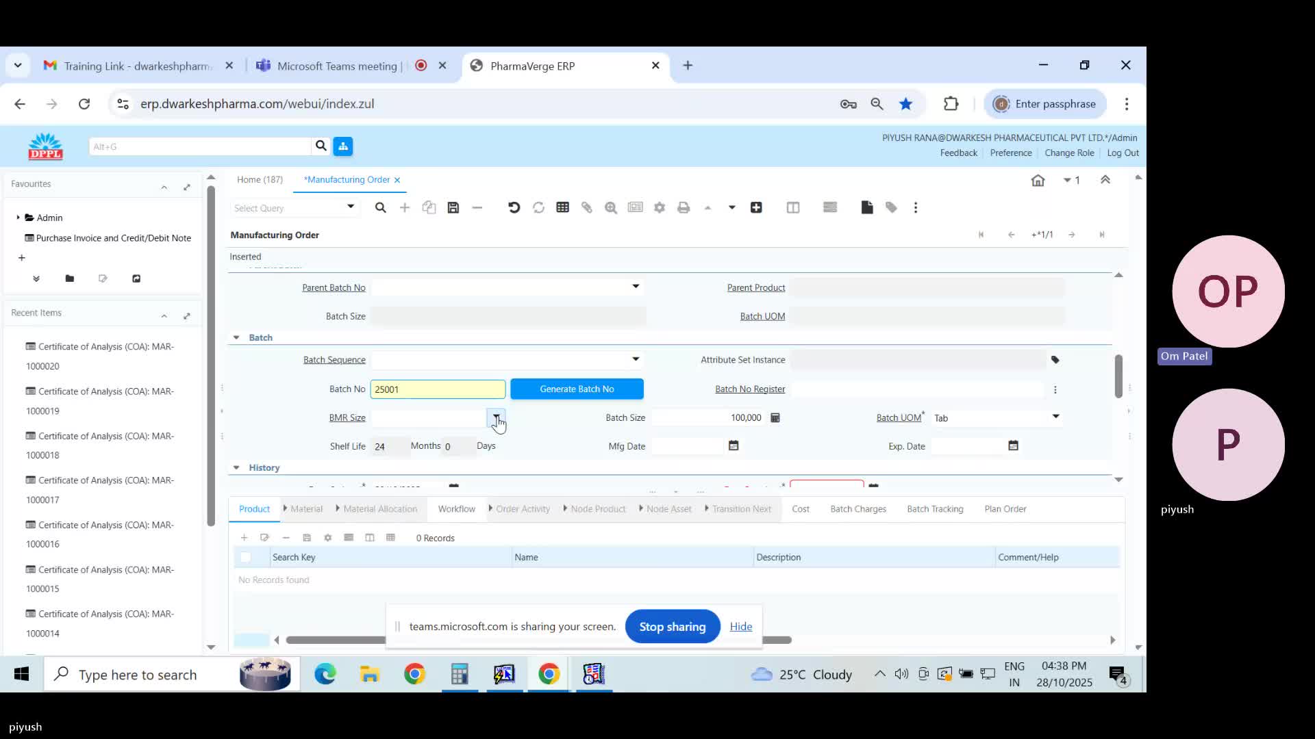
Task: Undo changes with the curved arrow icon
Action: pyautogui.click(x=514, y=207)
